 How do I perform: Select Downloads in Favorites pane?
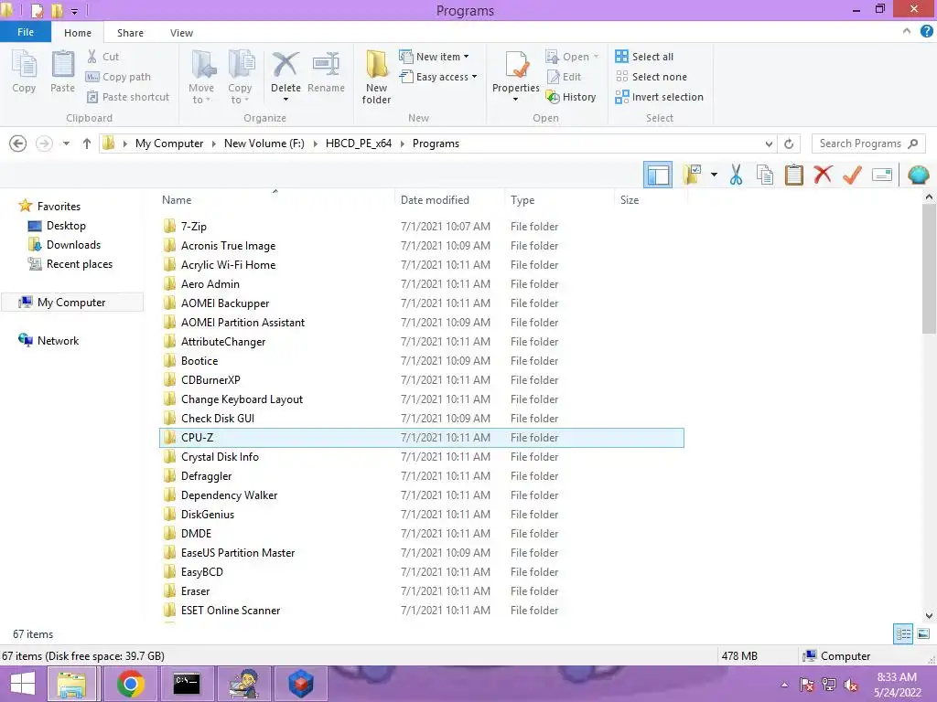(65, 245)
